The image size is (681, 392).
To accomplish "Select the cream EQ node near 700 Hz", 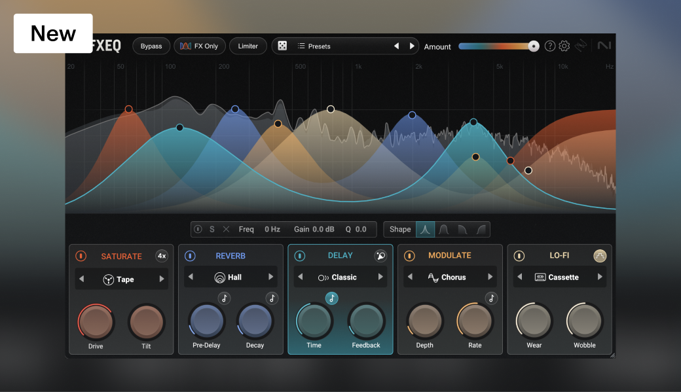I will coord(331,109).
